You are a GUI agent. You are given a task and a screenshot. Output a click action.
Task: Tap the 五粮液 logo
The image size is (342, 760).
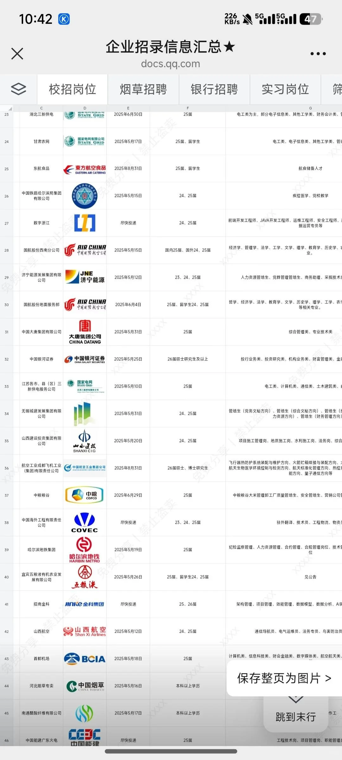[x=85, y=577]
